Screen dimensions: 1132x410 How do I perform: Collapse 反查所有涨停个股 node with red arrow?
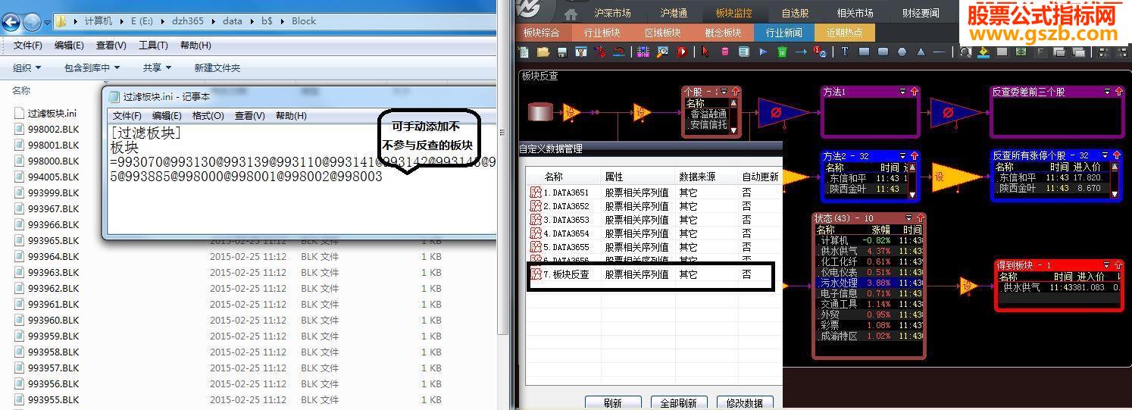click(x=1116, y=156)
